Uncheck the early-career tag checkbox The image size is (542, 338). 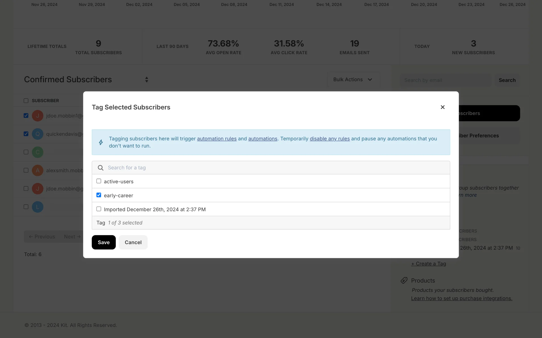(x=99, y=195)
